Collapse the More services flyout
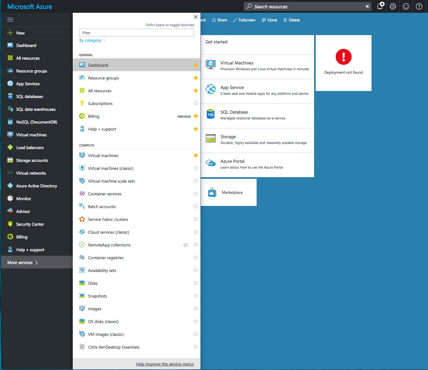Screen dimensions: 428x370 [196, 17]
